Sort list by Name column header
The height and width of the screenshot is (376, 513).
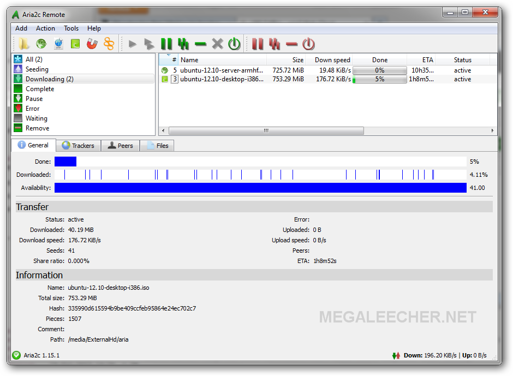click(x=223, y=60)
